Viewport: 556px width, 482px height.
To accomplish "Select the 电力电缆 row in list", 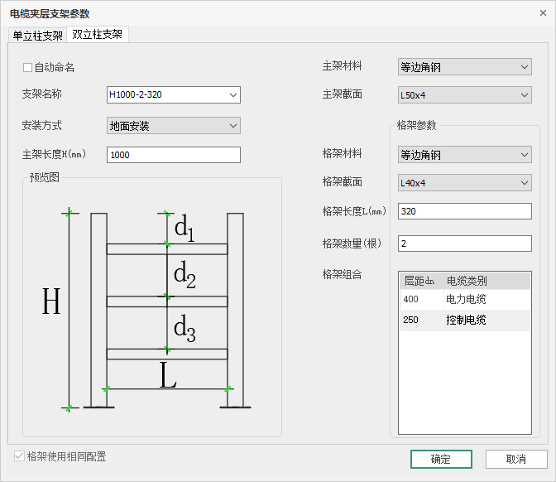I will [x=464, y=299].
